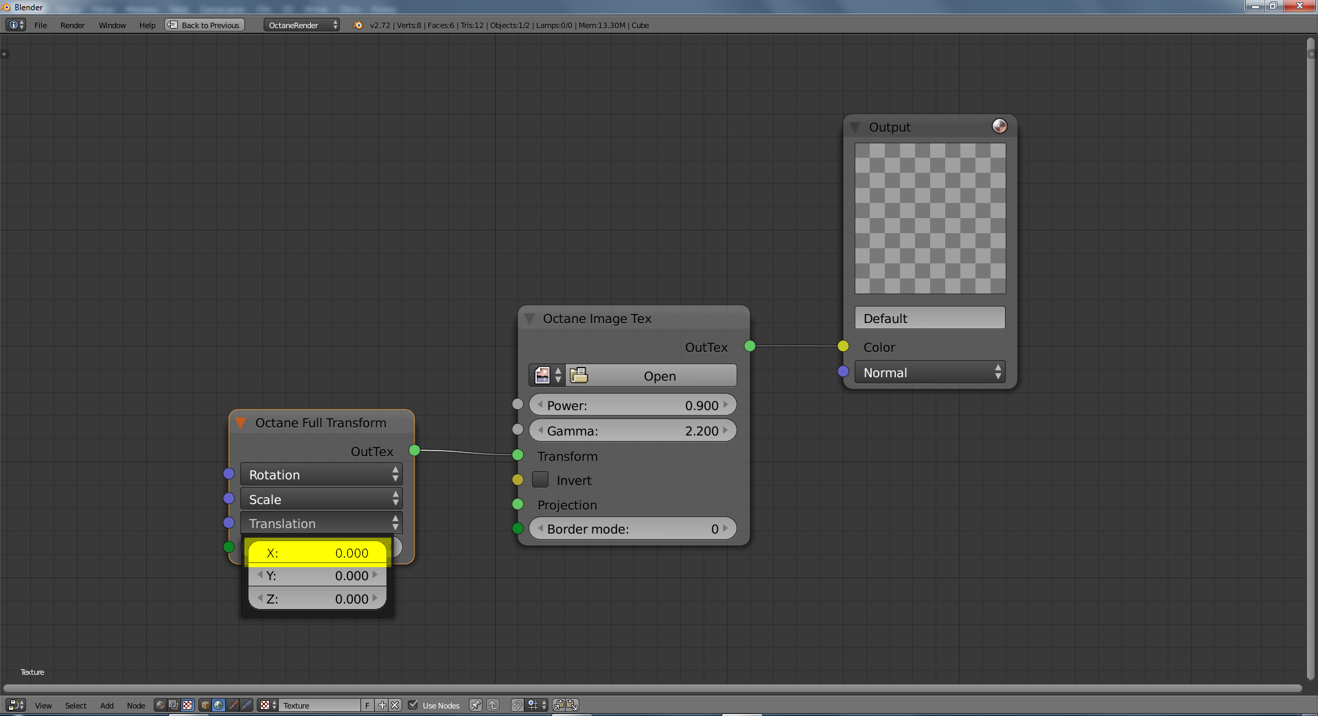Collapse the Output node
The image size is (1318, 716).
pos(855,127)
